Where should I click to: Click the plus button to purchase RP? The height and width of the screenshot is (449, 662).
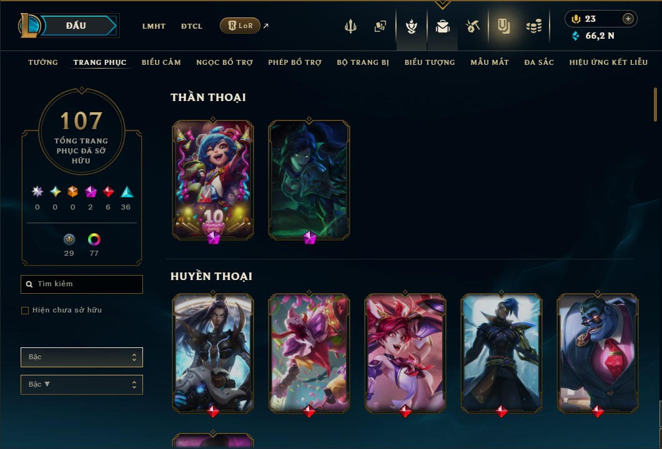point(628,19)
